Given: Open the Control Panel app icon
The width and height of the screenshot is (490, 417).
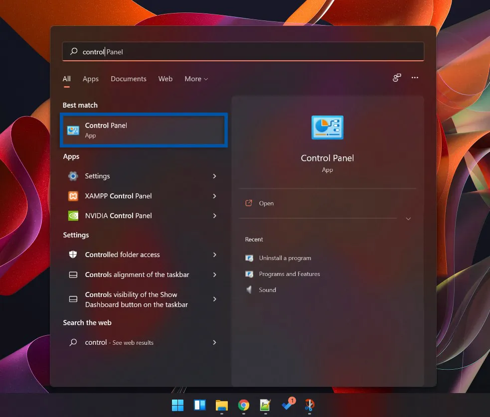Looking at the screenshot, I should (74, 130).
